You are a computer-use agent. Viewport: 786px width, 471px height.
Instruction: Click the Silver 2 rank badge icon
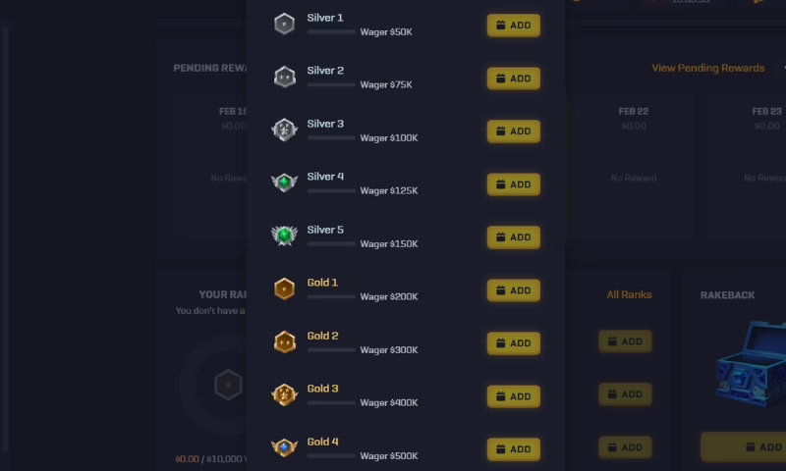pyautogui.click(x=284, y=78)
